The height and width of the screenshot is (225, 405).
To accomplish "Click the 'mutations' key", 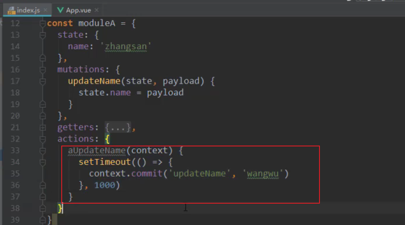I will tap(81, 70).
